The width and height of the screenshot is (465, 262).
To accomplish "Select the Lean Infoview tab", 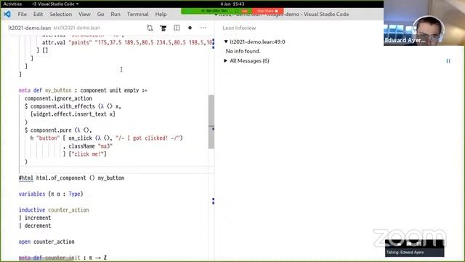I will (x=239, y=28).
